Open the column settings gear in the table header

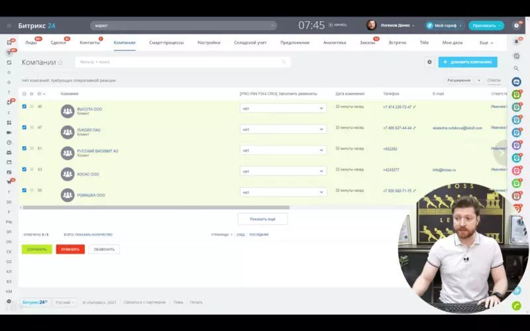[x=31, y=94]
